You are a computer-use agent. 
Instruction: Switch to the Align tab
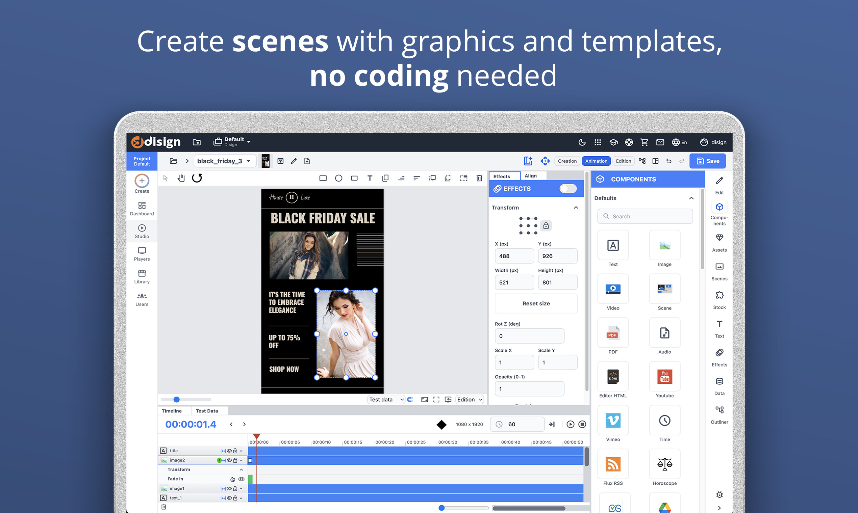click(530, 176)
